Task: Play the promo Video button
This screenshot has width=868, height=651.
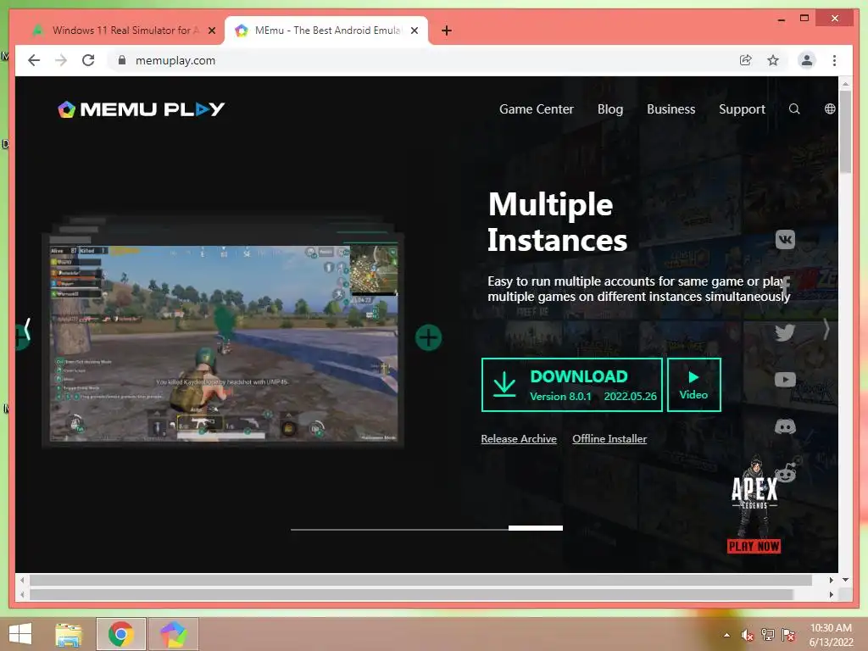Action: (x=693, y=385)
